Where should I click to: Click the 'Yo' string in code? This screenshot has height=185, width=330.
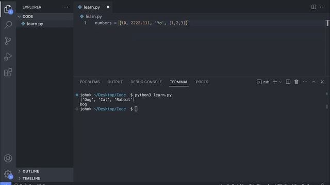pos(159,23)
